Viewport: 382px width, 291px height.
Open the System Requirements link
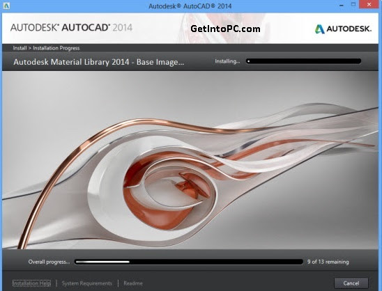[x=87, y=283]
